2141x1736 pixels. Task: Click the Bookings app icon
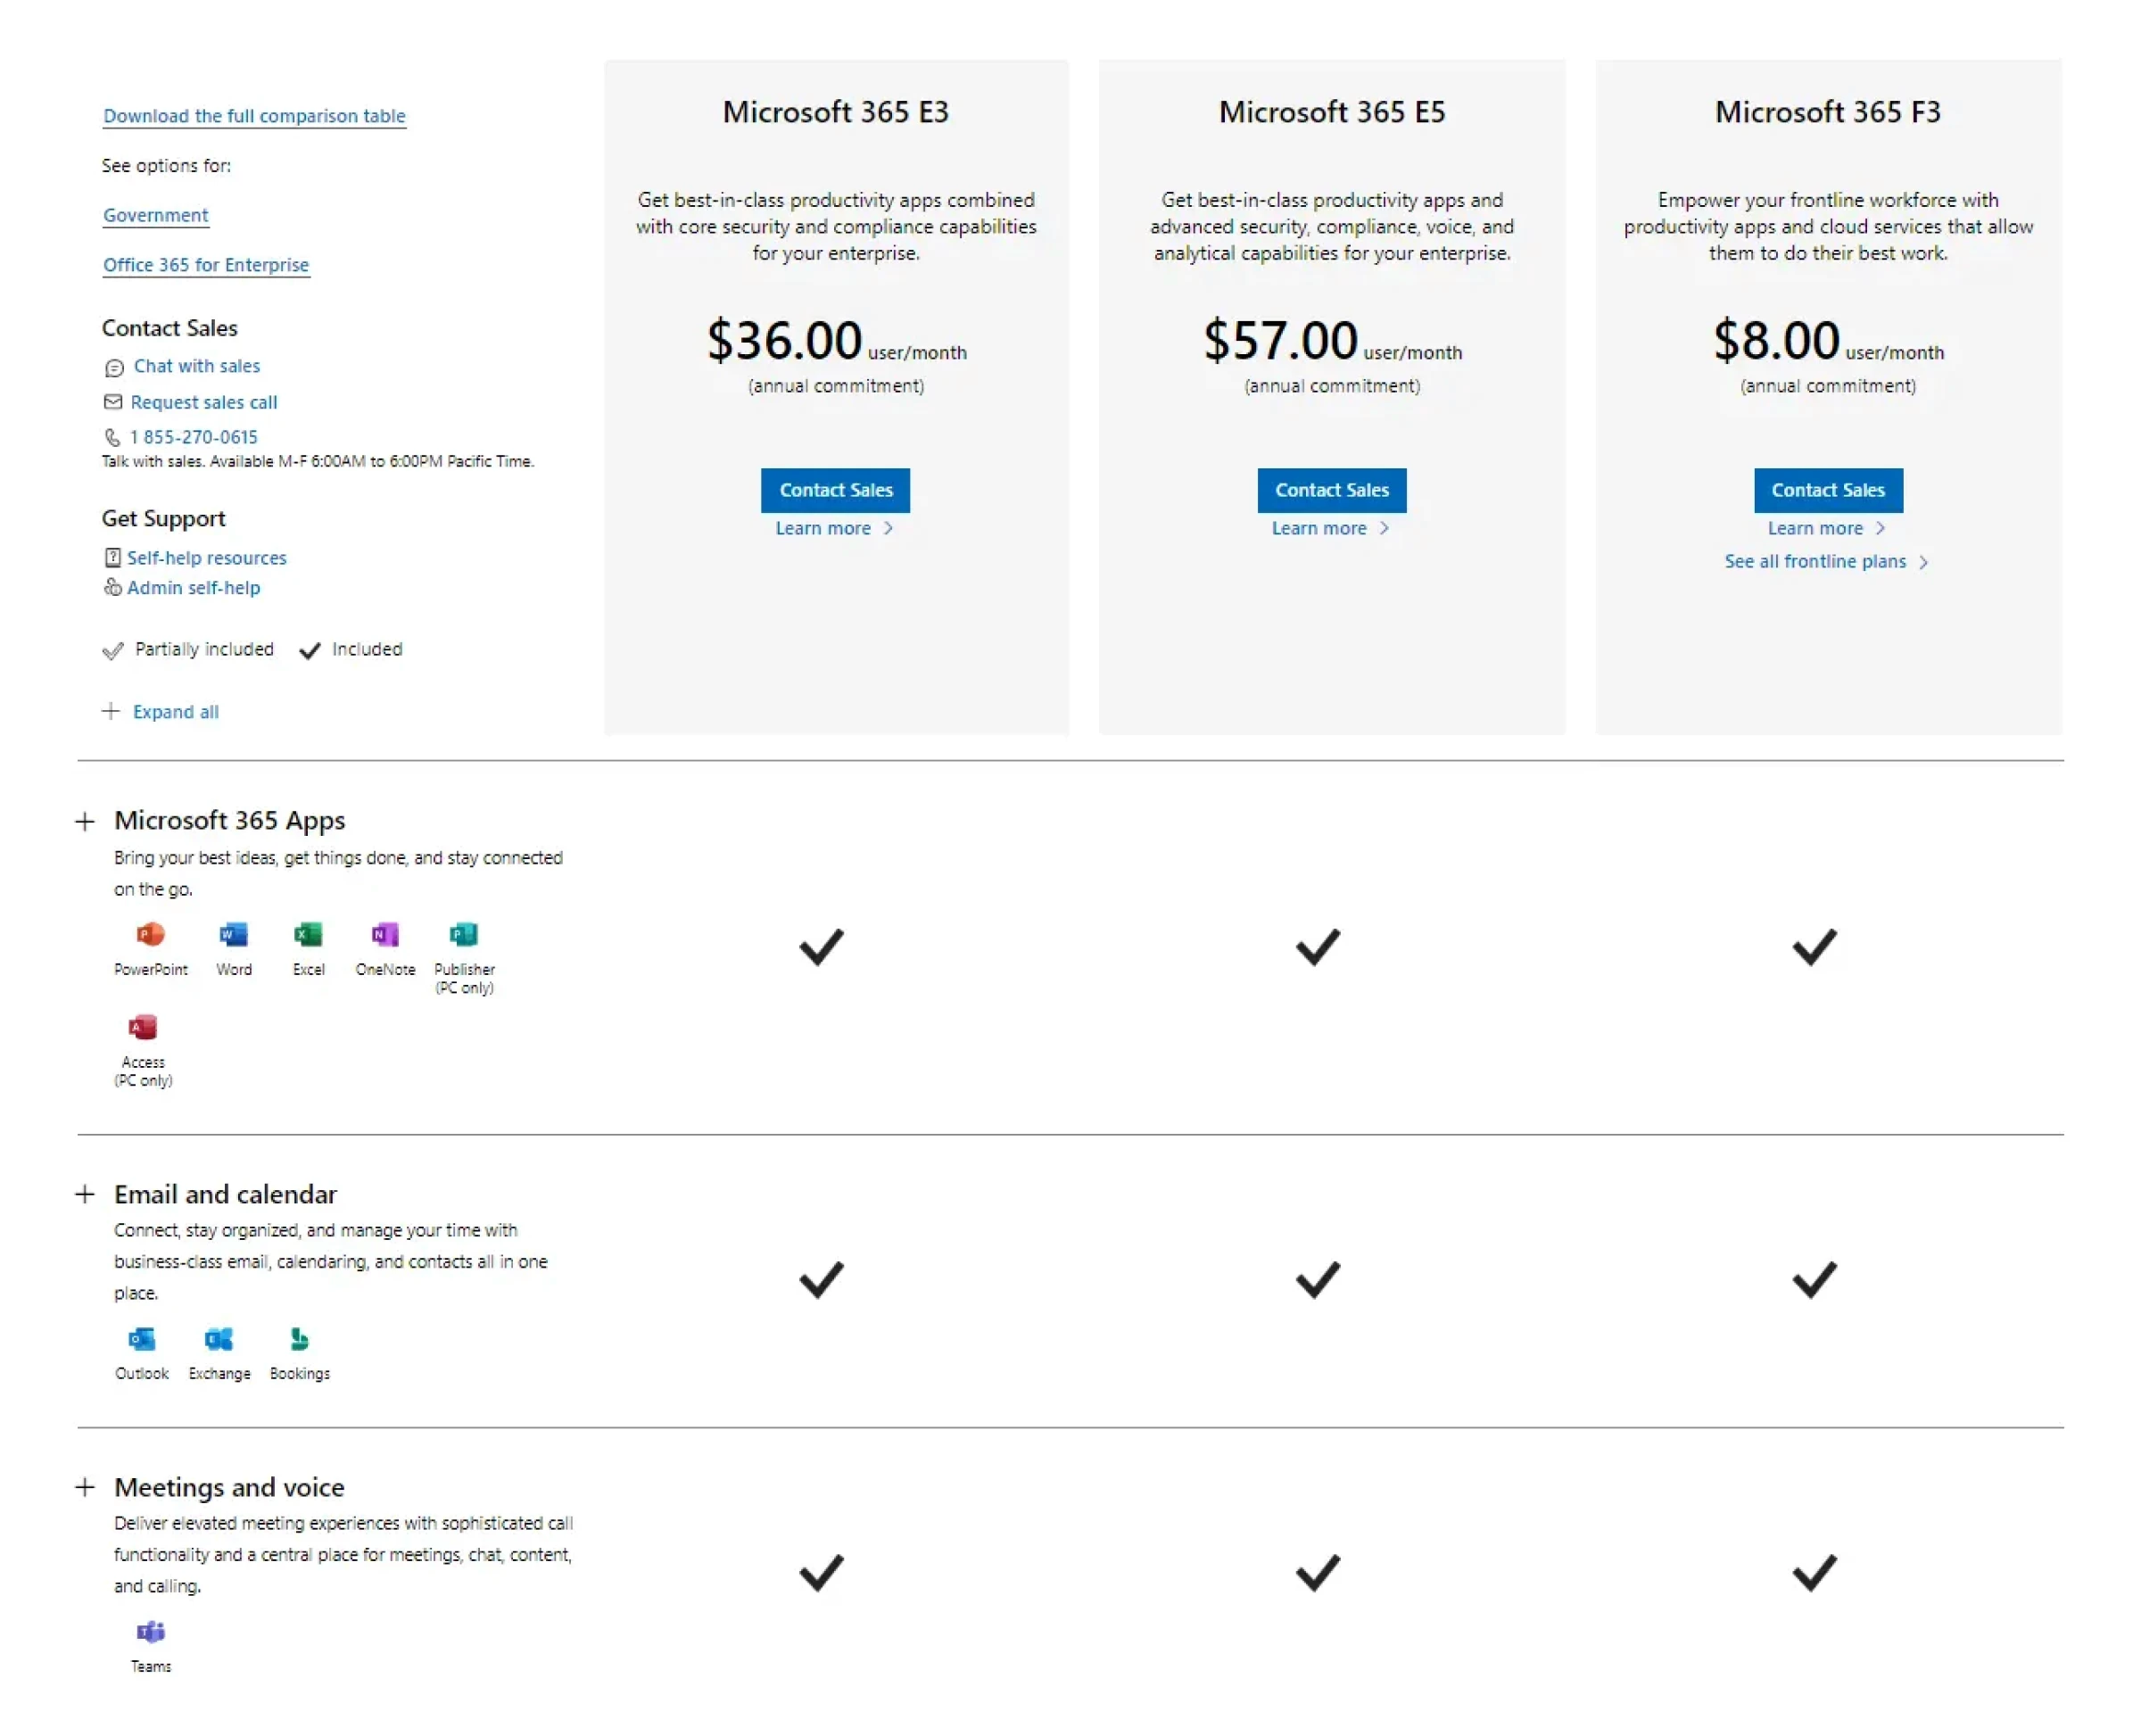pos(299,1338)
